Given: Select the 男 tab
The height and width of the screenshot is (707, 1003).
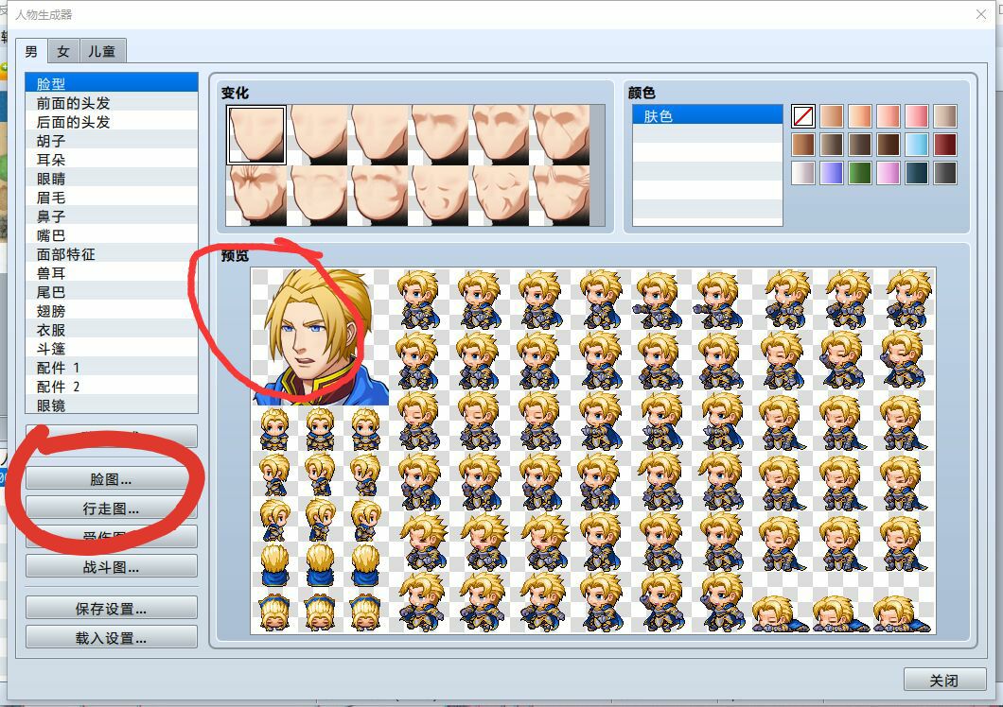Looking at the screenshot, I should coord(31,51).
